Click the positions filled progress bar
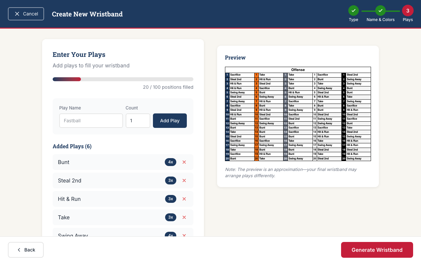 [123, 79]
